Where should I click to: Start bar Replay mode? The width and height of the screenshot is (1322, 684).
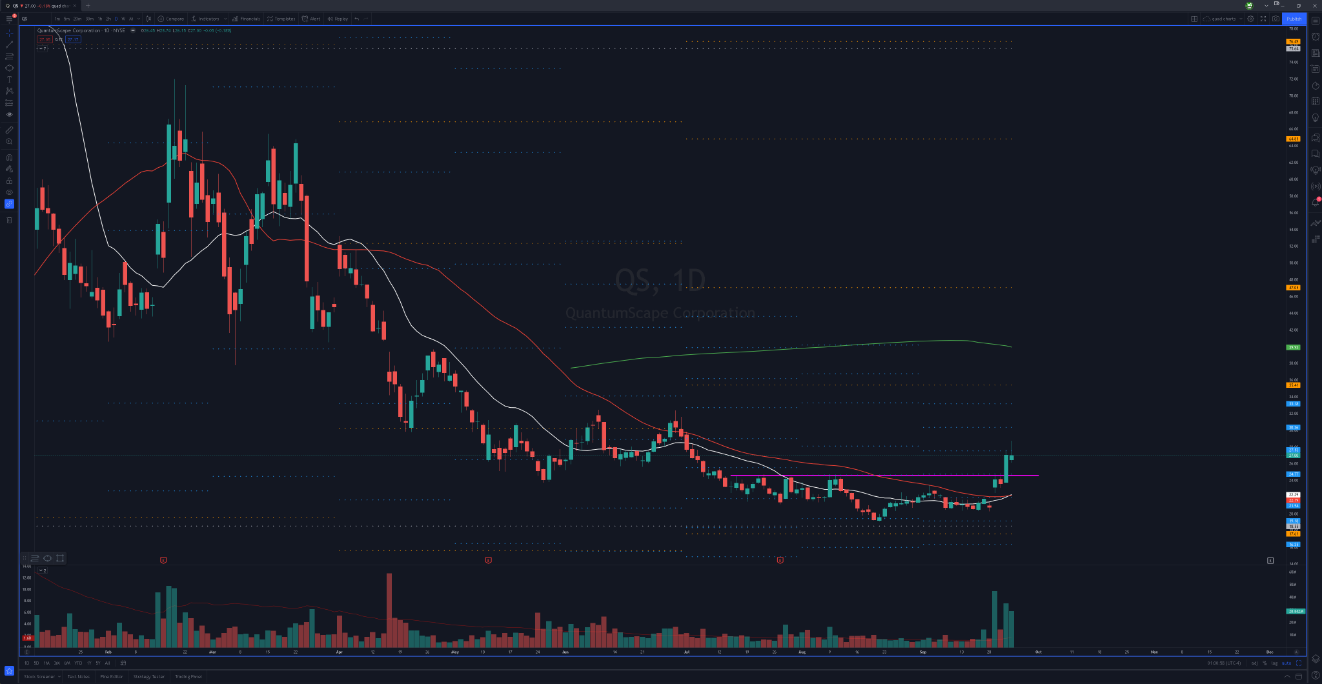point(338,19)
